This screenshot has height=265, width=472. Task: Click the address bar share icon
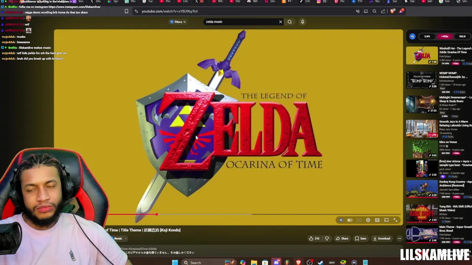pos(383,11)
